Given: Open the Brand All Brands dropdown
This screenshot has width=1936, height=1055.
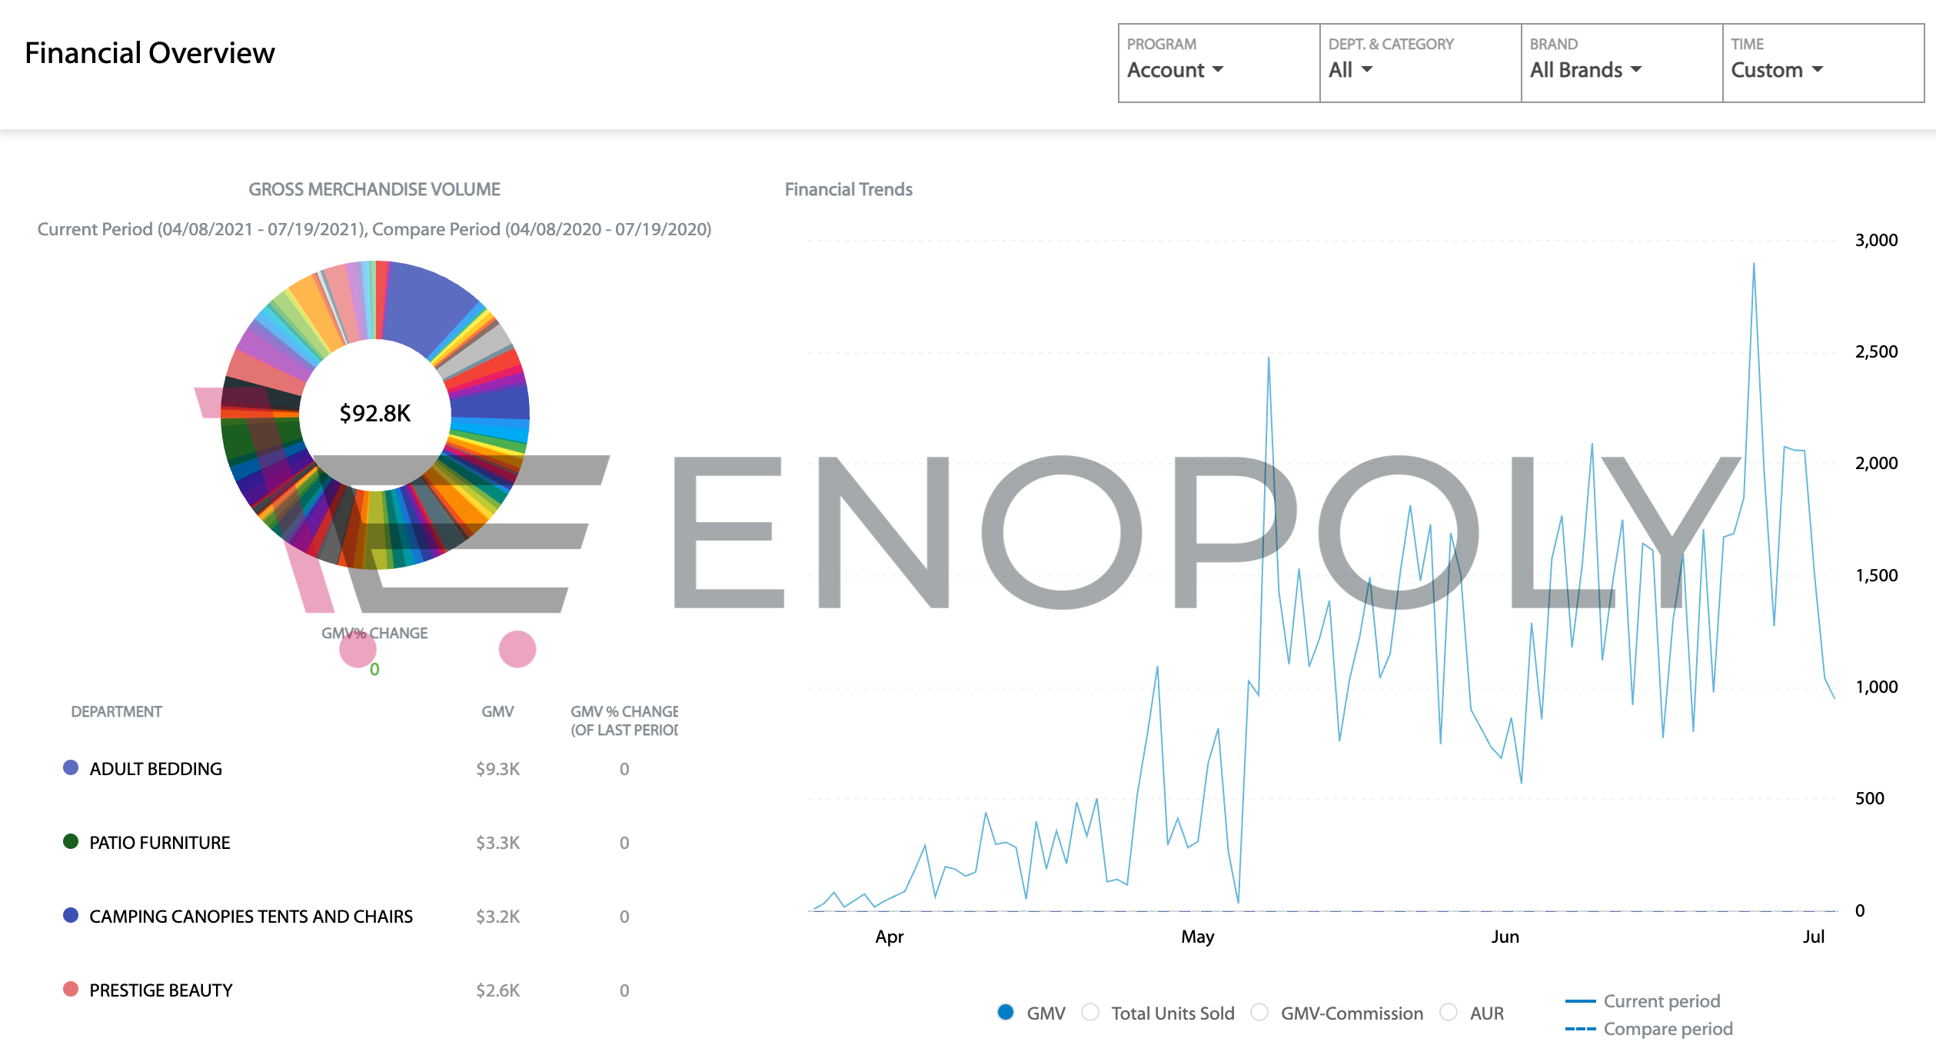Looking at the screenshot, I should [x=1622, y=63].
